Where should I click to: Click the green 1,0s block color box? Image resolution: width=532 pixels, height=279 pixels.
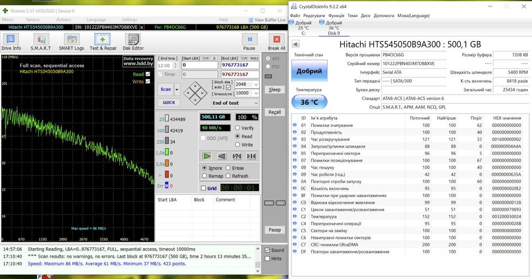(x=167, y=152)
